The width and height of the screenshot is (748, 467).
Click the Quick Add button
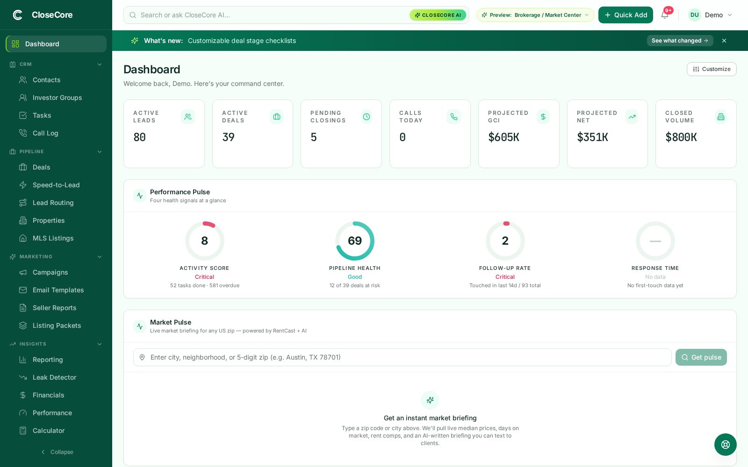(x=626, y=15)
